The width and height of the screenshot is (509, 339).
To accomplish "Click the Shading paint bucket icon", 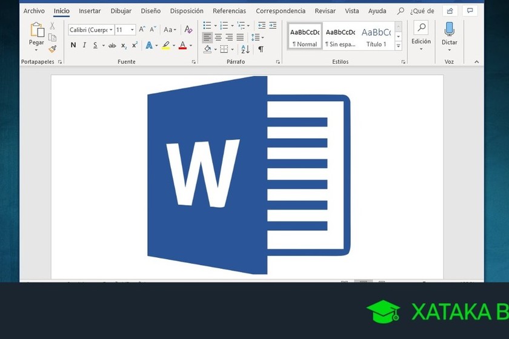I will [x=207, y=49].
